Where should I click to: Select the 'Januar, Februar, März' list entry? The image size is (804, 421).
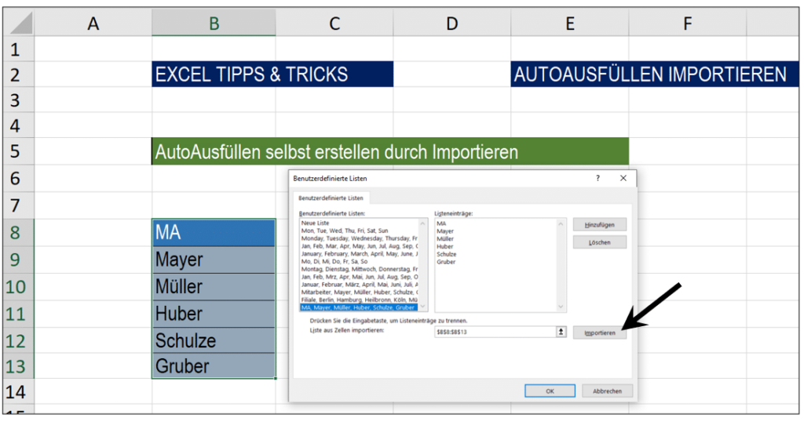coord(360,285)
